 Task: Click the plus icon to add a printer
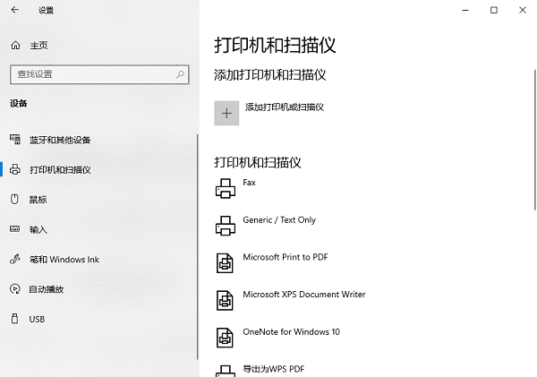pyautogui.click(x=226, y=113)
